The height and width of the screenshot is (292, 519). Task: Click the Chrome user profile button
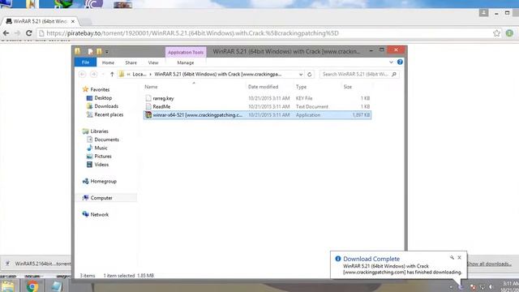483,13
